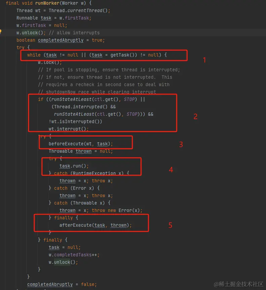Click the 'w.completedTasks++;' statement
Image resolution: width=266 pixels, height=290 pixels.
pos(74,255)
